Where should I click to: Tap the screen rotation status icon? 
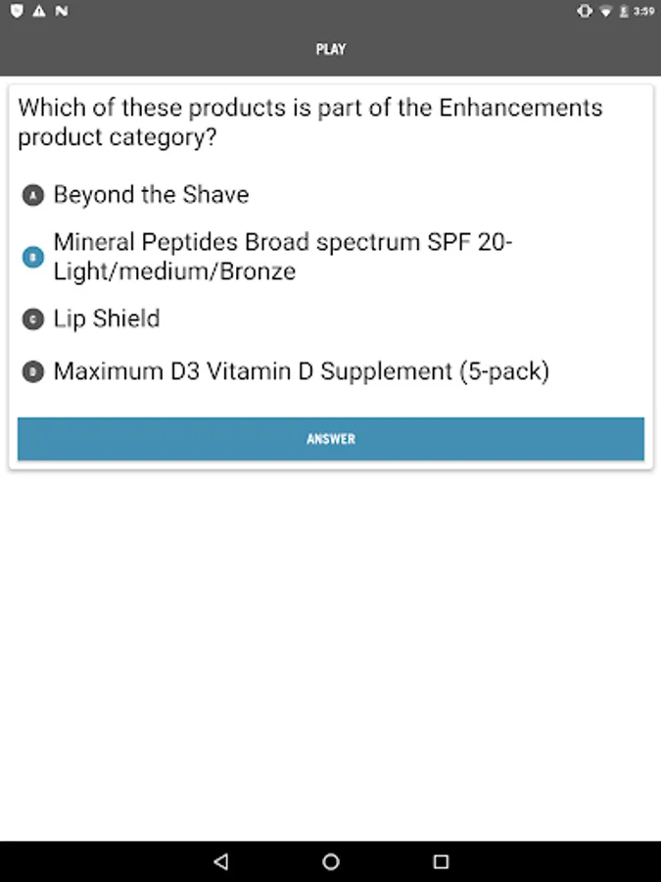(585, 11)
